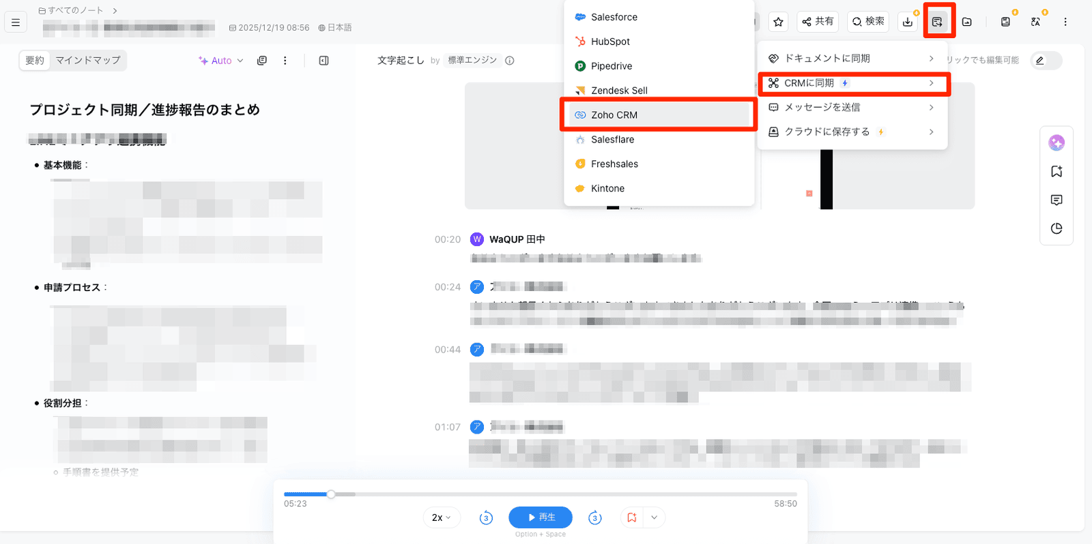1092x544 pixels.
Task: Open the メッセージを送信 submenu
Action: click(852, 108)
